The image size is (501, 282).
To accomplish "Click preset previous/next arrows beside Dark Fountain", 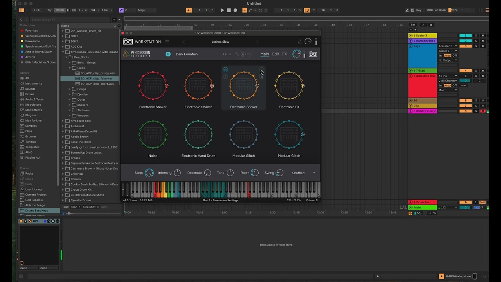I will click(224, 54).
